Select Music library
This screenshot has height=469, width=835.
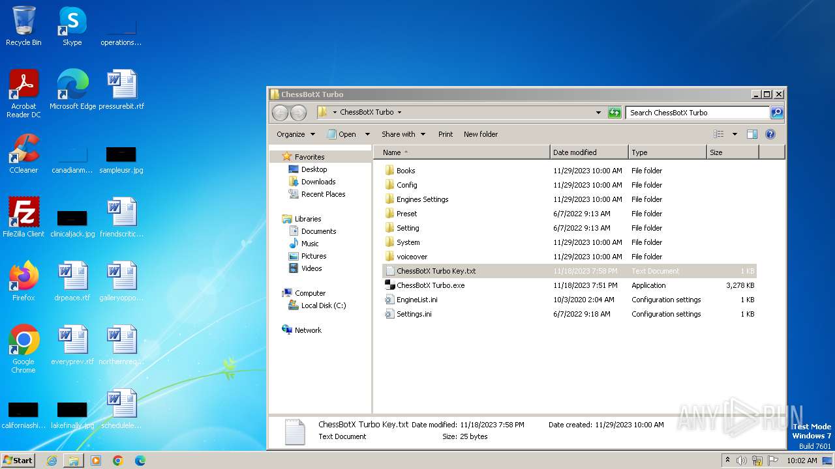click(310, 244)
